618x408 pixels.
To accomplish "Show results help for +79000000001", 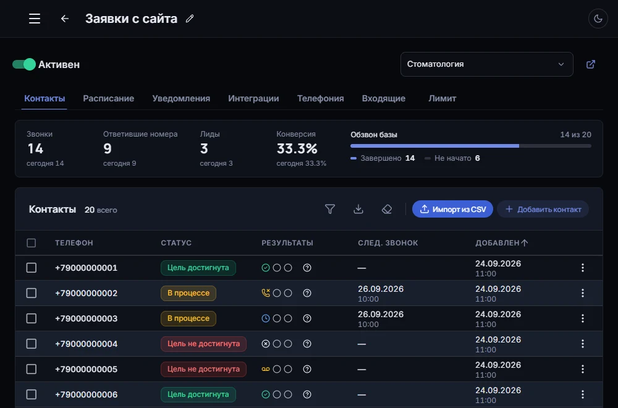I will tap(307, 268).
